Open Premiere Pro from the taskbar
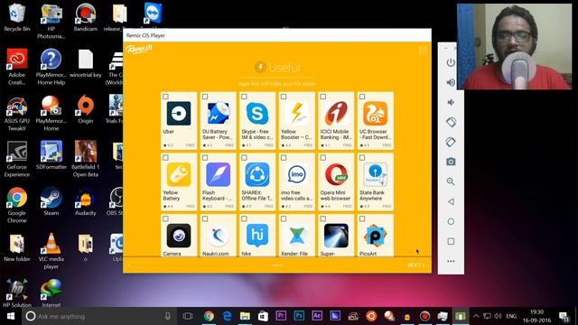 pos(281,316)
